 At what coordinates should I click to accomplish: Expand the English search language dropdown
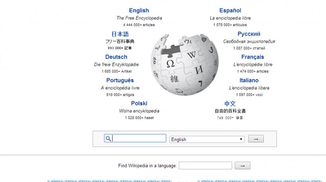click(x=207, y=139)
